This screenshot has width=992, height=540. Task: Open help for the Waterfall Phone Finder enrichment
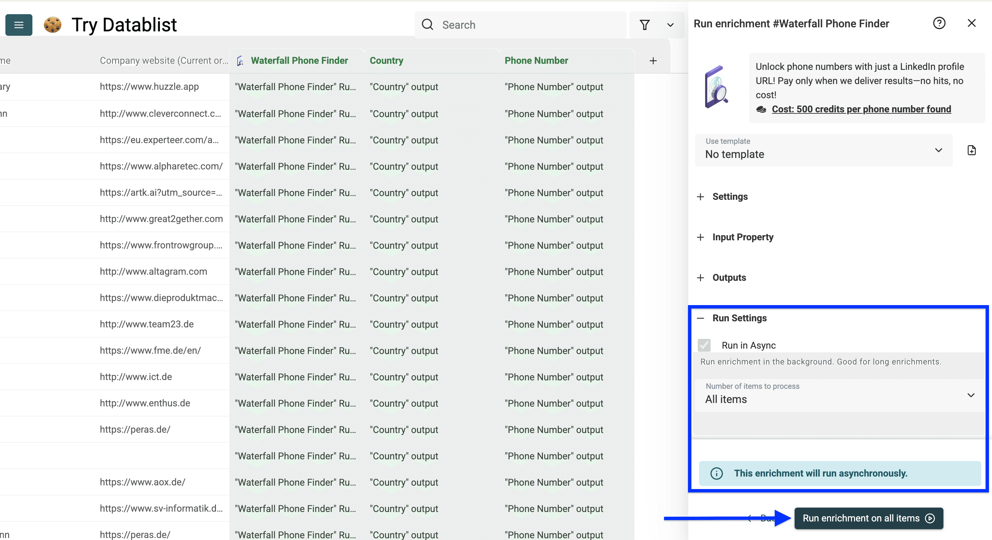click(x=940, y=23)
